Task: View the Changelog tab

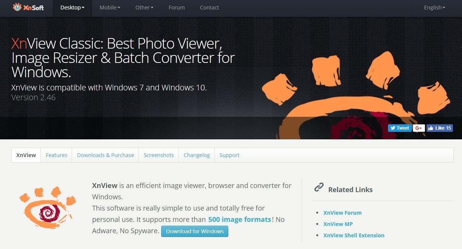Action: (x=197, y=155)
